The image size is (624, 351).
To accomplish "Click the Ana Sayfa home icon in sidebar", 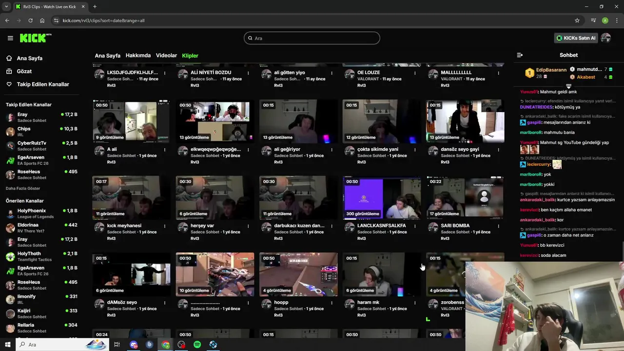I will coord(9,58).
